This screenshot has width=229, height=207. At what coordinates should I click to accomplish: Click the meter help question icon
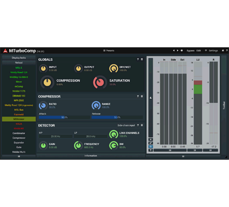point(150,150)
